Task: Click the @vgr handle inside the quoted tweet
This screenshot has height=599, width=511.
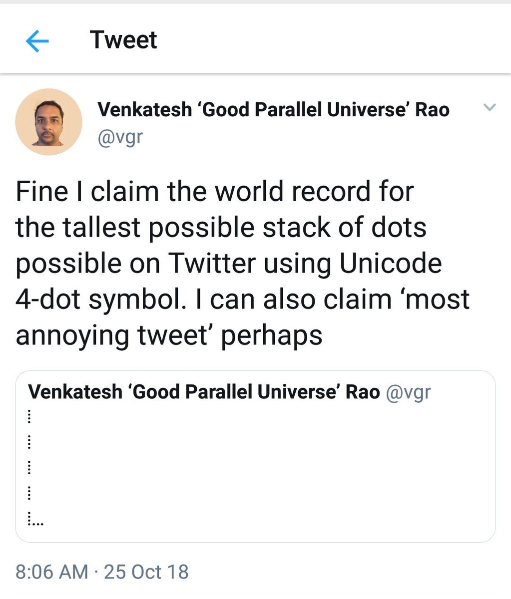Action: point(408,392)
